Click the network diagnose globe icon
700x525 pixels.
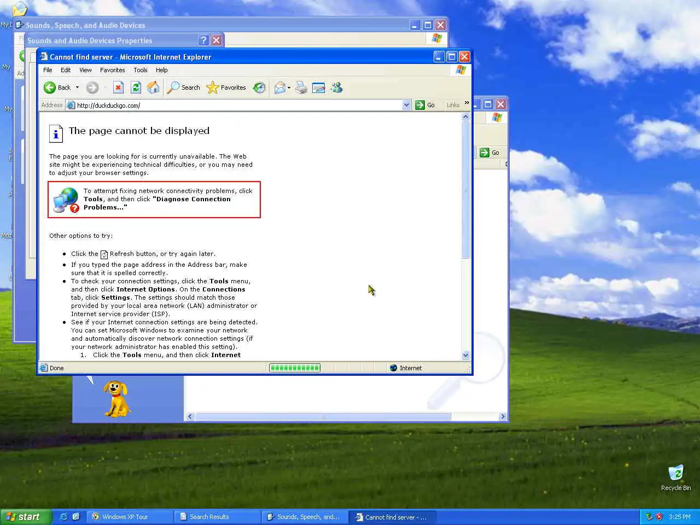[66, 200]
